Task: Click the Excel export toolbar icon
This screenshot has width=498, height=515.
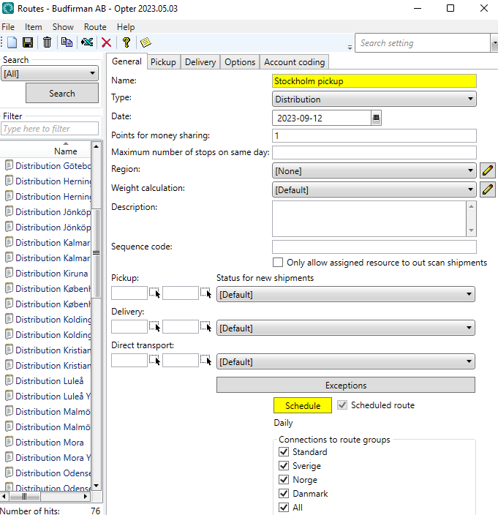Action: [x=87, y=42]
